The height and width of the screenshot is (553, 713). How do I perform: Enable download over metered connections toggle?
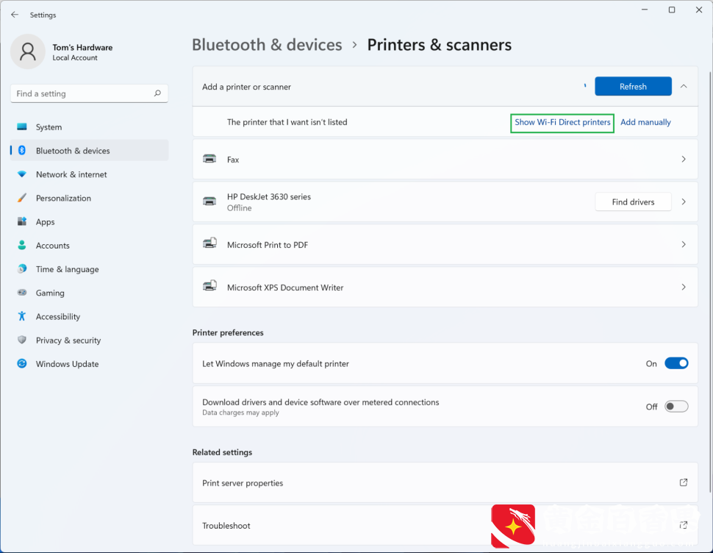pos(676,406)
